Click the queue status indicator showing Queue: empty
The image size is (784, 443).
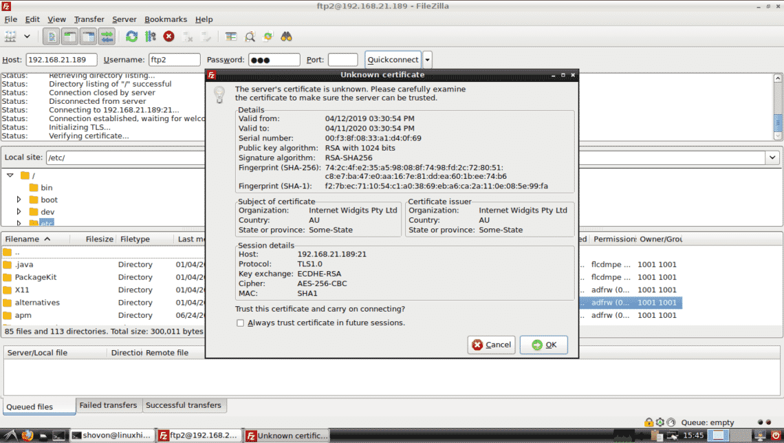(707, 422)
